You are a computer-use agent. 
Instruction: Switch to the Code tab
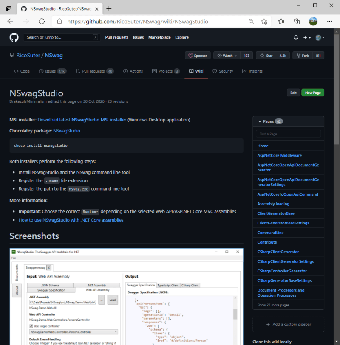(22, 71)
